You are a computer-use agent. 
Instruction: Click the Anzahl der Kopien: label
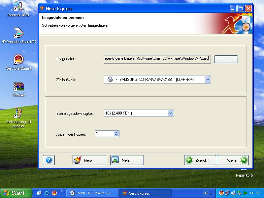[x=71, y=134]
